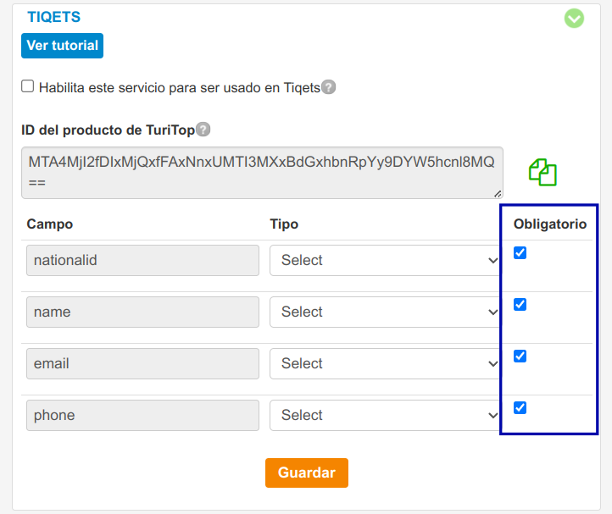This screenshot has height=514, width=612.
Task: Open Tipo dropdown for nationalid
Action: (x=386, y=261)
